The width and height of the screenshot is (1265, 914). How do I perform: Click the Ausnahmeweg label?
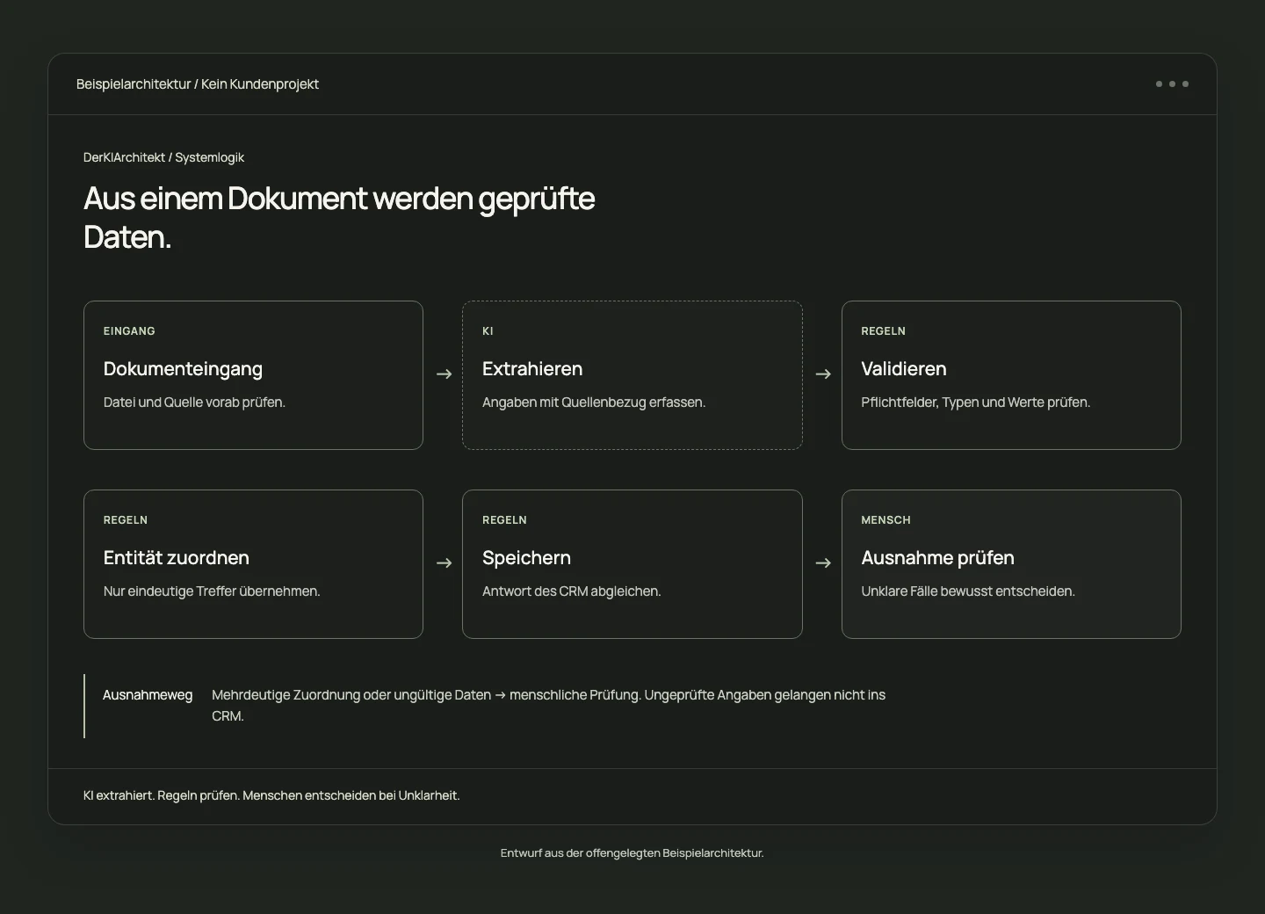[148, 695]
